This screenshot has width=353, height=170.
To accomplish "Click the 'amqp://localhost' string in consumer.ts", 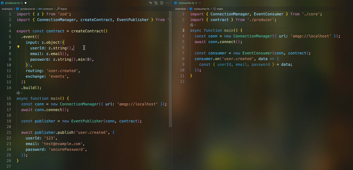I will click(311, 36).
